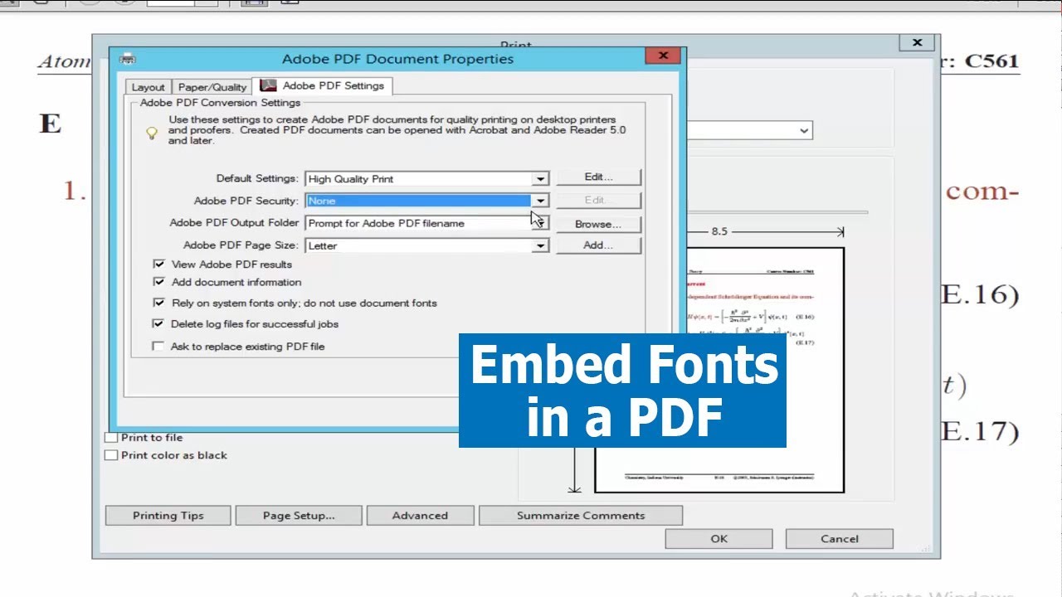Uncheck Rely on system fonts only
1062x597 pixels.
pos(158,303)
